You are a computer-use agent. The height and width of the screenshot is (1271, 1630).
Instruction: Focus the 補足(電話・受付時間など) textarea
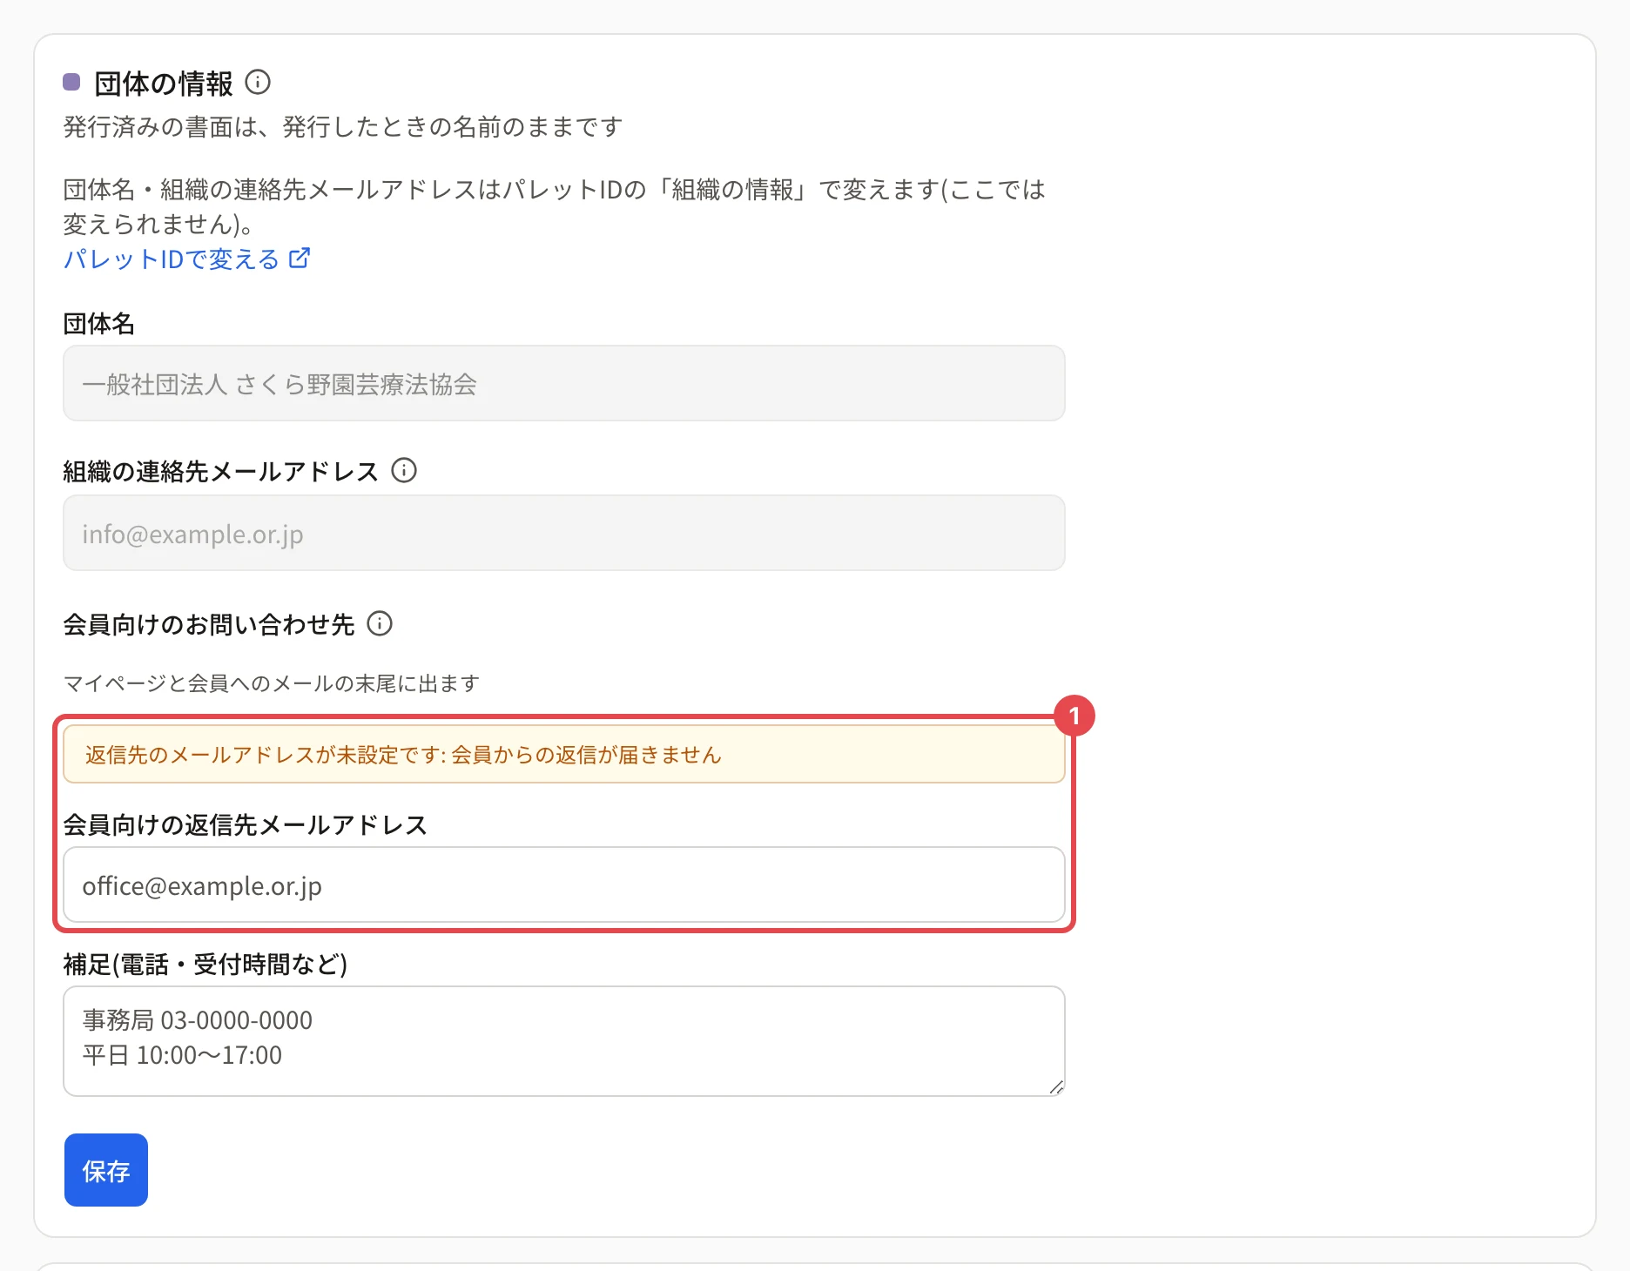click(x=564, y=1041)
